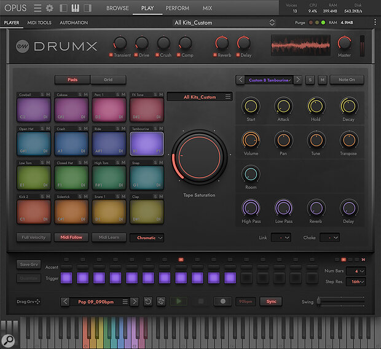
Task: Open the MIDI TOOLS tab
Action: (x=39, y=23)
